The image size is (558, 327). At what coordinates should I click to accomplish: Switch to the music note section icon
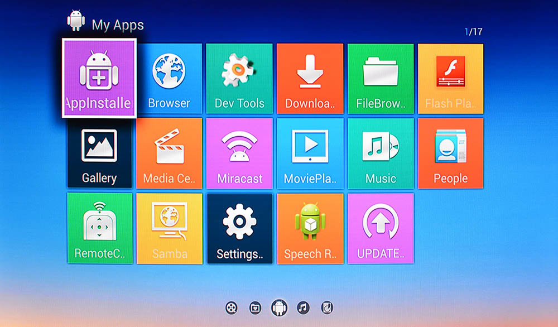pos(303,307)
